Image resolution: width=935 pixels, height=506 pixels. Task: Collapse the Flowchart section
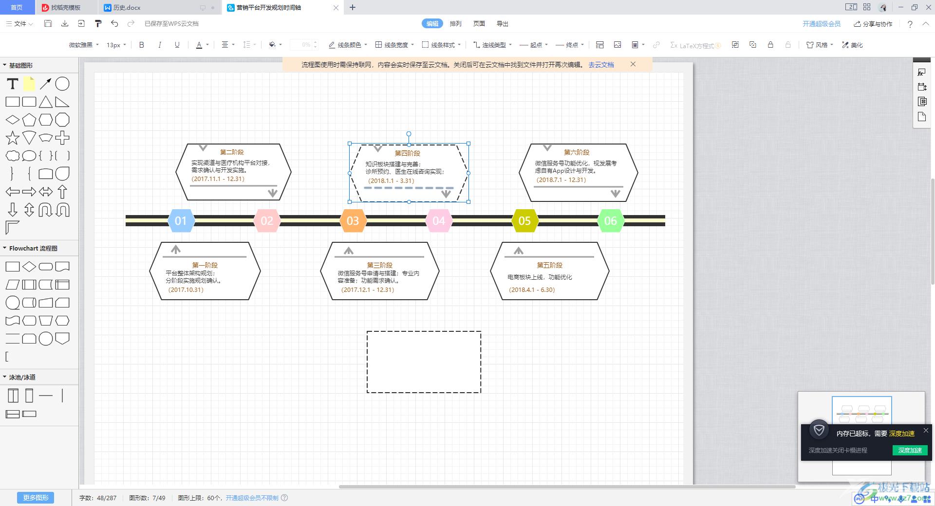pyautogui.click(x=5, y=248)
